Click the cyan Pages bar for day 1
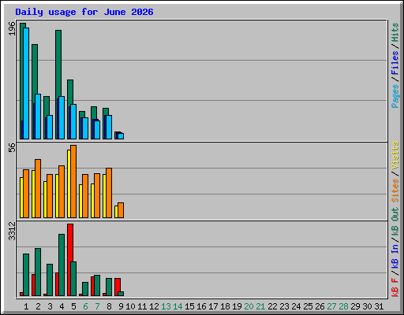This screenshot has height=315, width=404. [x=26, y=83]
